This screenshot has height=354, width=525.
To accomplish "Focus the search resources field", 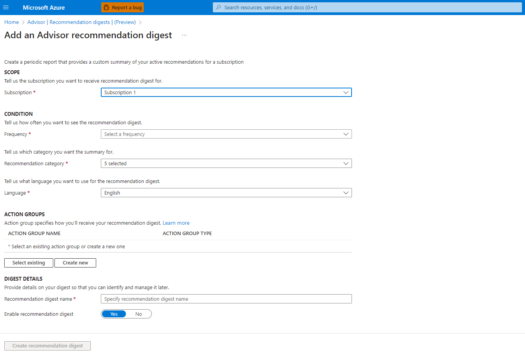I will point(367,7).
